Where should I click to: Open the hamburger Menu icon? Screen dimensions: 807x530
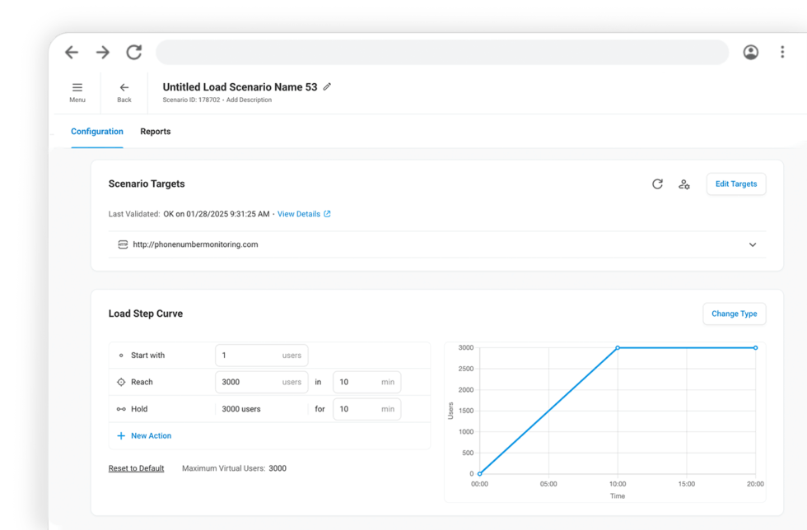coord(77,86)
